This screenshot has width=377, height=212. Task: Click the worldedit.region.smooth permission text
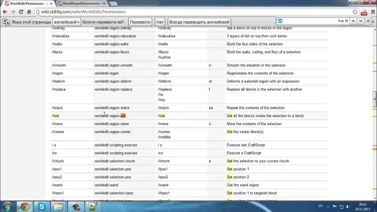[113, 65]
